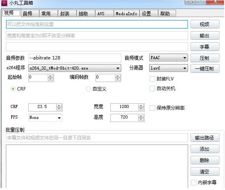Select the 自定义 radio button

[88, 89]
